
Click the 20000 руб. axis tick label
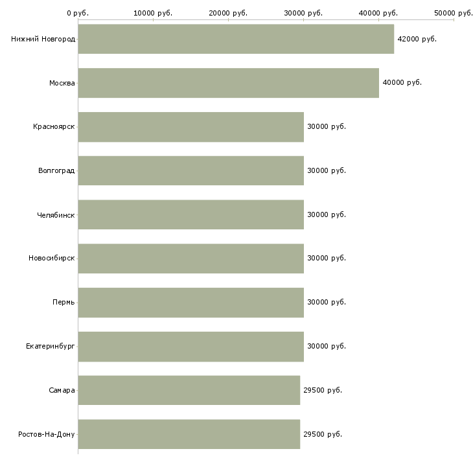click(x=228, y=13)
